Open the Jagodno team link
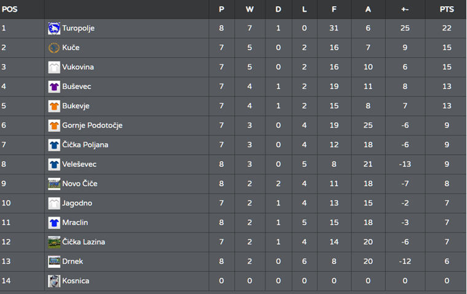 click(77, 203)
